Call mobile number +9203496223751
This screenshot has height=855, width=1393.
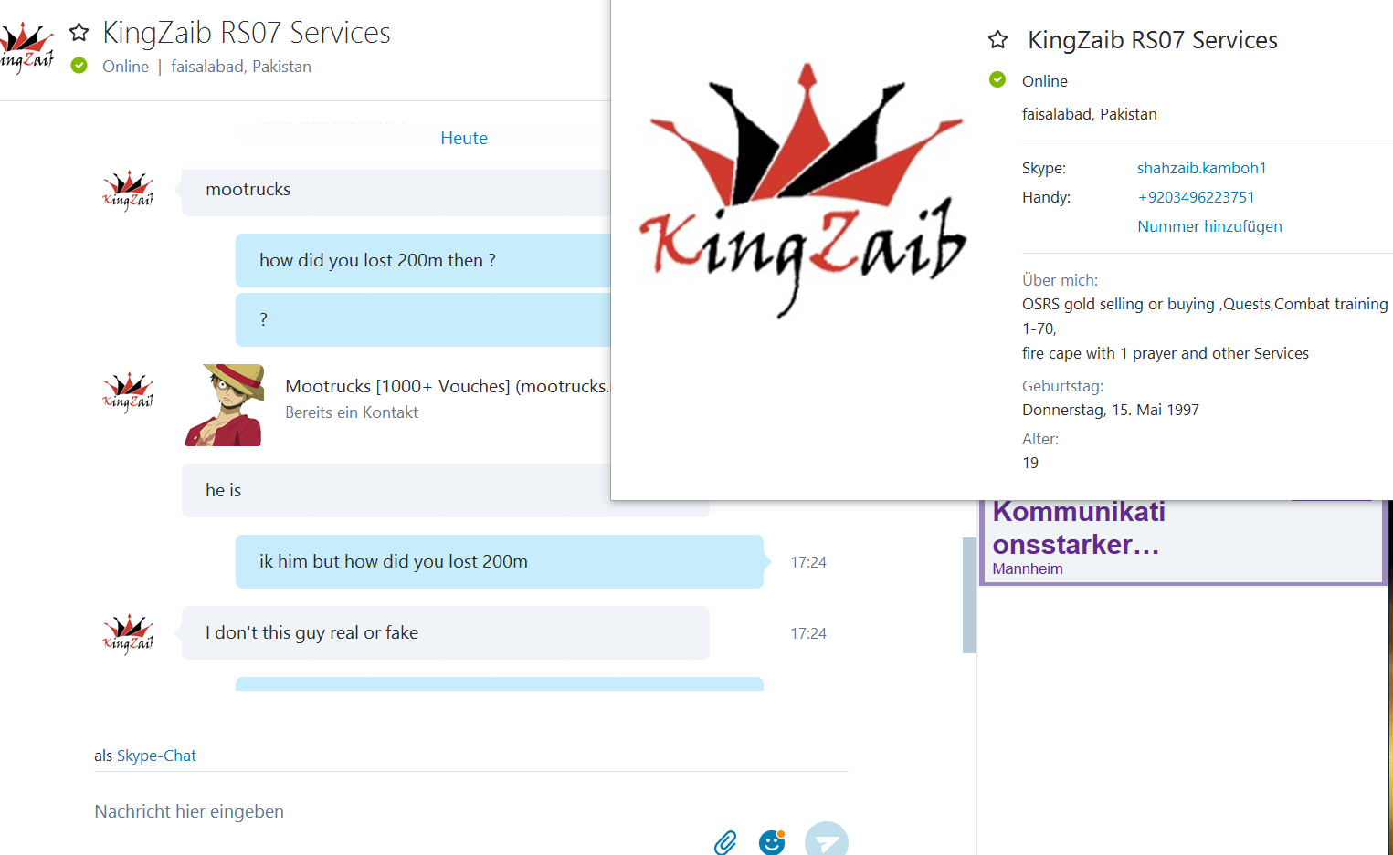pos(1196,197)
